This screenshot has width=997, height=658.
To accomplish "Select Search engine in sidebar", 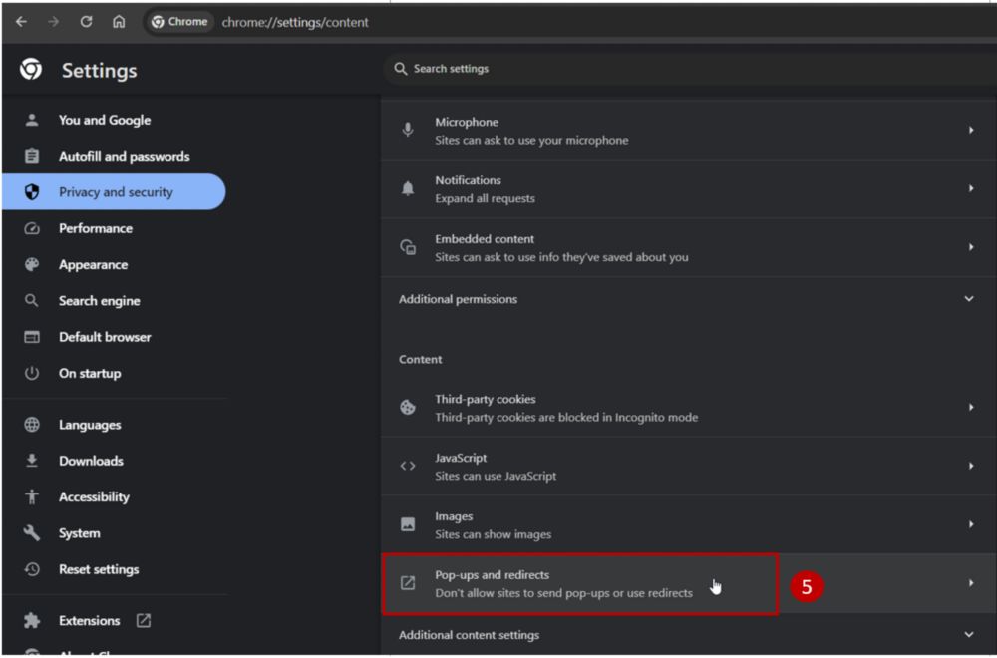I will click(99, 301).
